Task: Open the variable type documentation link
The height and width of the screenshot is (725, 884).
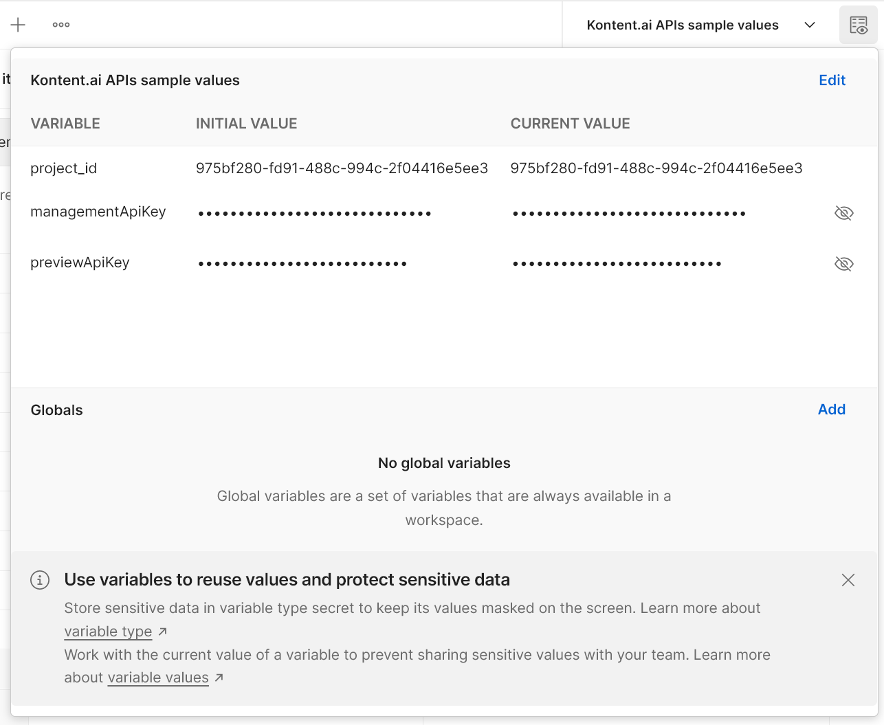Action: tap(108, 632)
